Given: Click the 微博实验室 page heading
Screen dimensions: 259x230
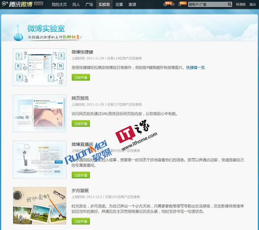Looking at the screenshot, I should [46, 29].
